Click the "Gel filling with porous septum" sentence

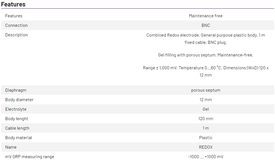point(206,55)
